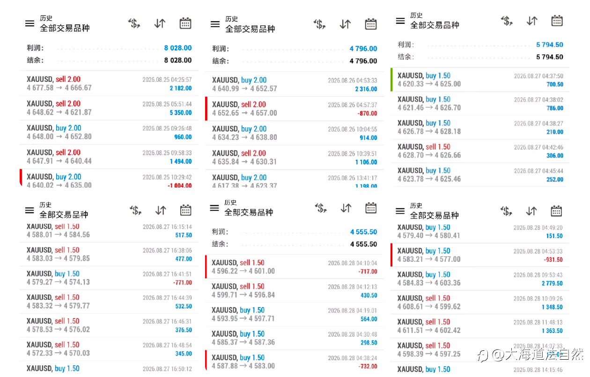Select the green-marked buy trade with 700.50 profit

tap(480, 80)
